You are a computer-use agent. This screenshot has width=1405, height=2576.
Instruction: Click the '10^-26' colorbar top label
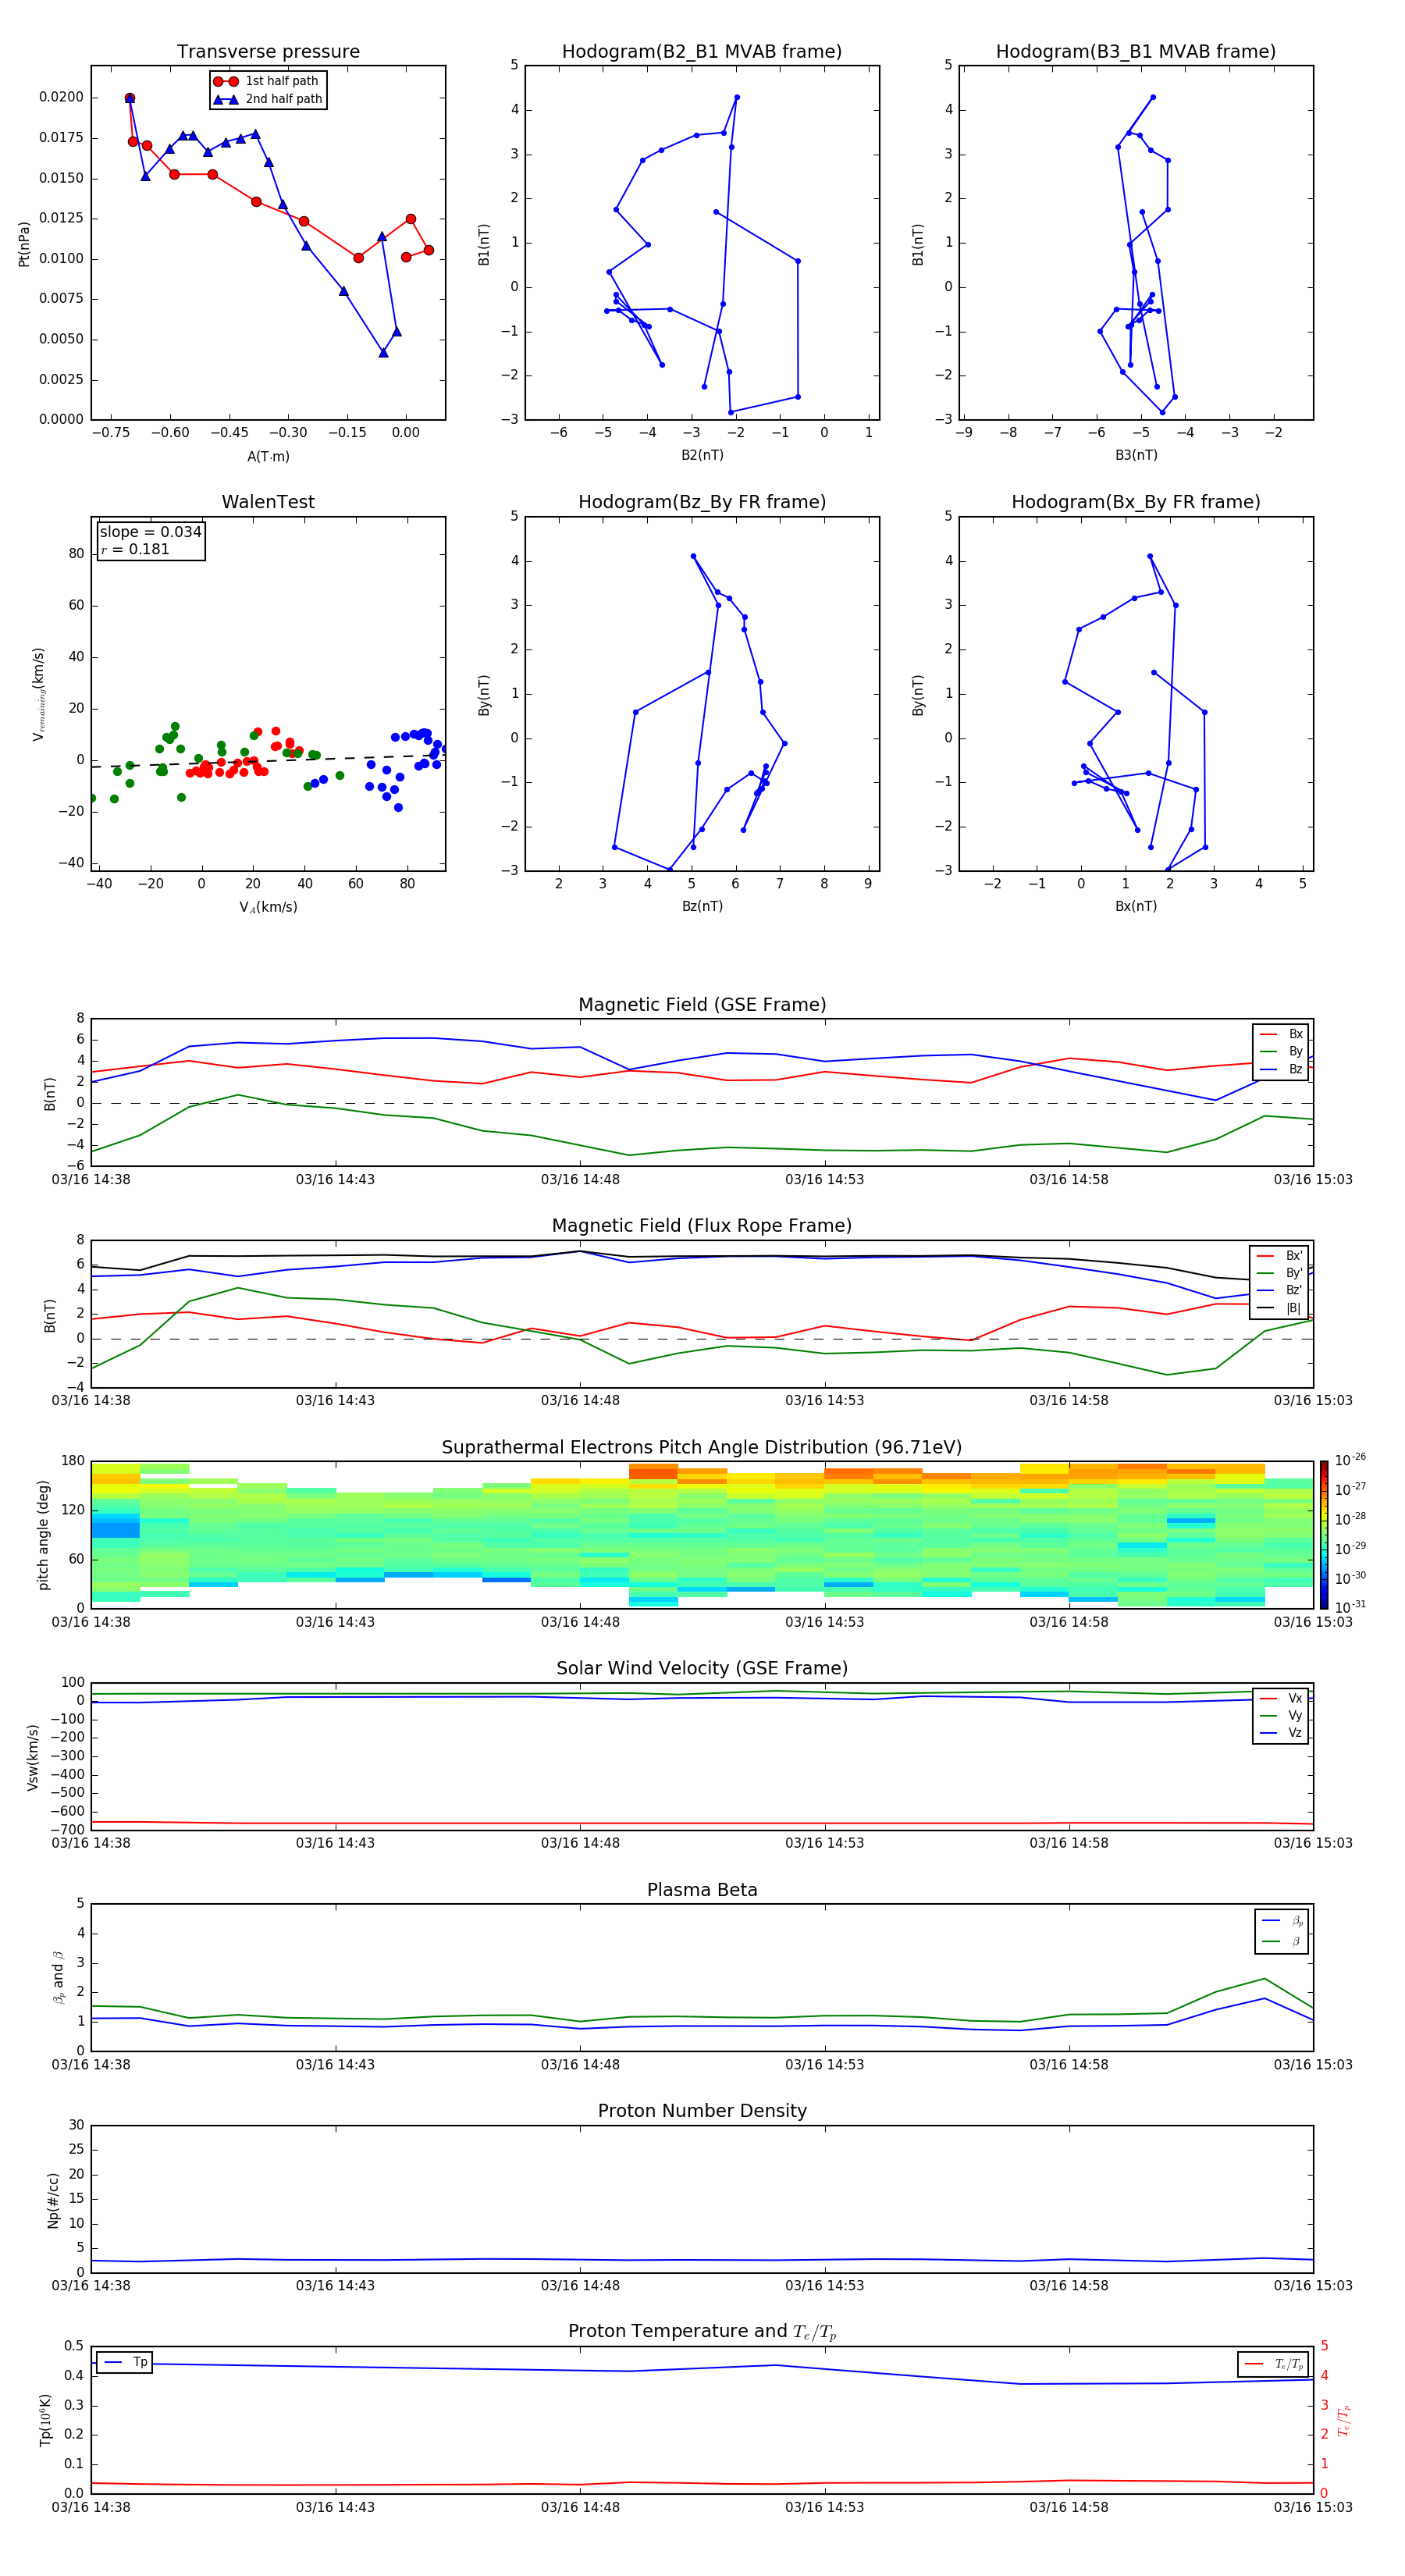[1350, 1460]
